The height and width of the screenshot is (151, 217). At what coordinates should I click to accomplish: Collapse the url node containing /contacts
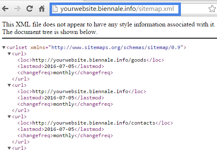(x=9, y=117)
